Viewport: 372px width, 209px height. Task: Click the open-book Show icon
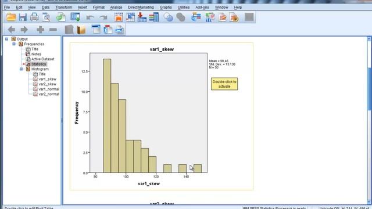pyautogui.click(x=81, y=30)
